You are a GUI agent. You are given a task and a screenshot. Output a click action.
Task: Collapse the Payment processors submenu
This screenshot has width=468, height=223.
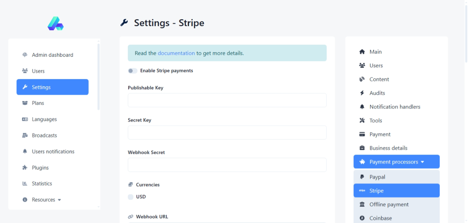coord(396,162)
